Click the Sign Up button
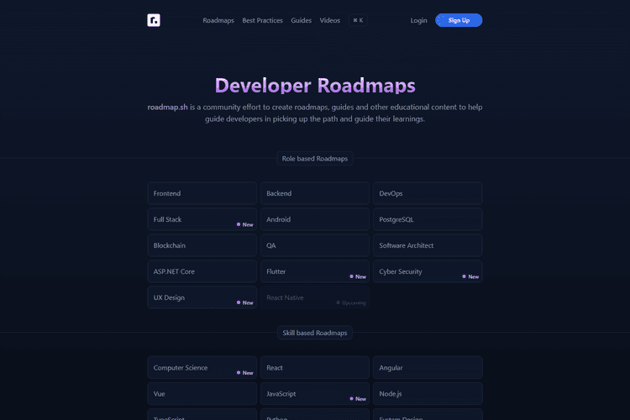 click(459, 20)
